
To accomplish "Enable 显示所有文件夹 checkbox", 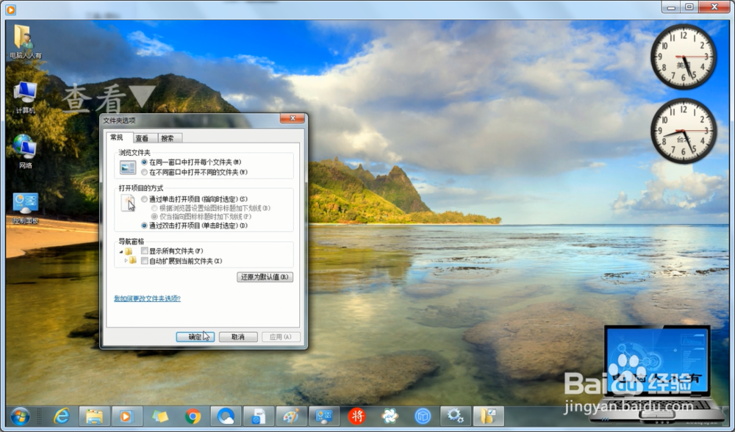I will tap(144, 251).
